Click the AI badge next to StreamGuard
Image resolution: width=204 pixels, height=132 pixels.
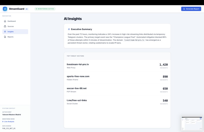(x=27, y=9)
